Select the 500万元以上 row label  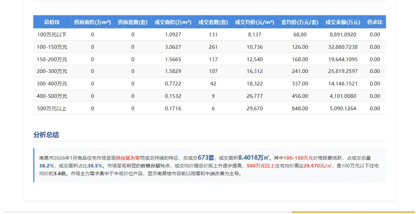coord(52,108)
